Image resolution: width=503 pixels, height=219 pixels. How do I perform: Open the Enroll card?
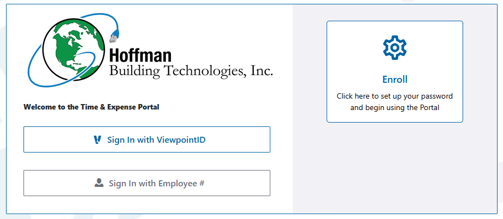(394, 71)
